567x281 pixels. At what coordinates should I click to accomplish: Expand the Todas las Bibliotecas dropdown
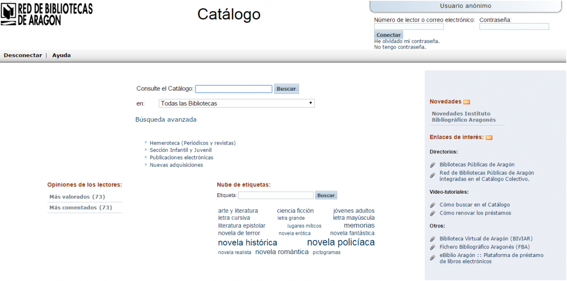[236, 103]
